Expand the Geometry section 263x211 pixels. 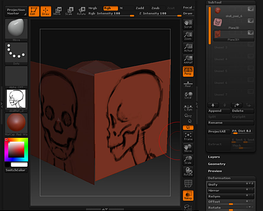tap(217, 164)
